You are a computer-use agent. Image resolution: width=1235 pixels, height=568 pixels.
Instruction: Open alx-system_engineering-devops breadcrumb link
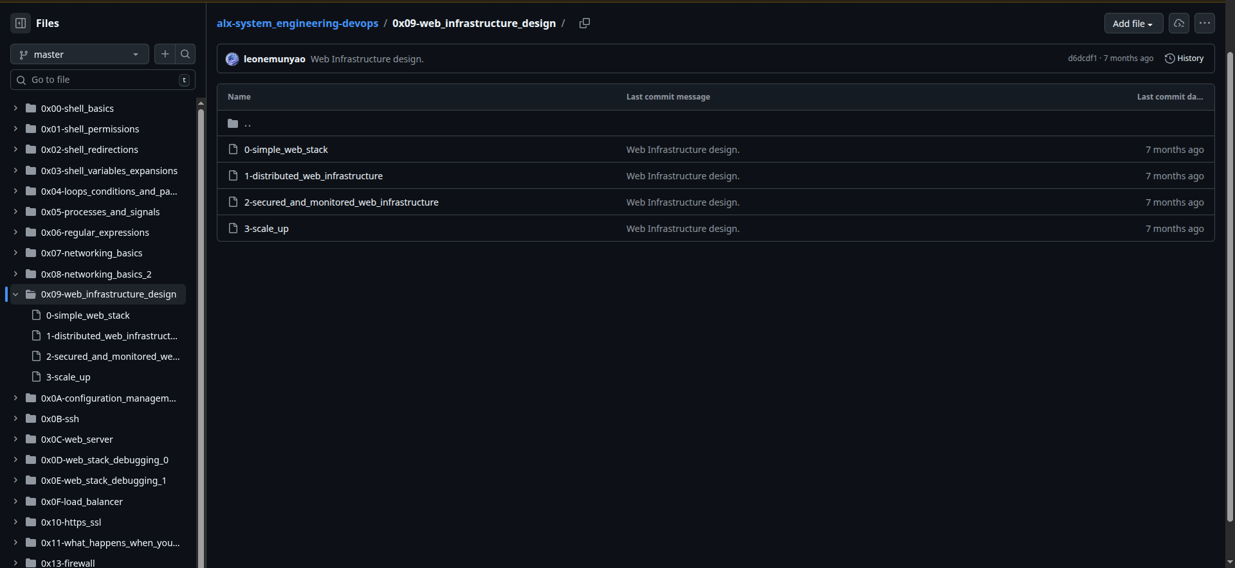297,23
